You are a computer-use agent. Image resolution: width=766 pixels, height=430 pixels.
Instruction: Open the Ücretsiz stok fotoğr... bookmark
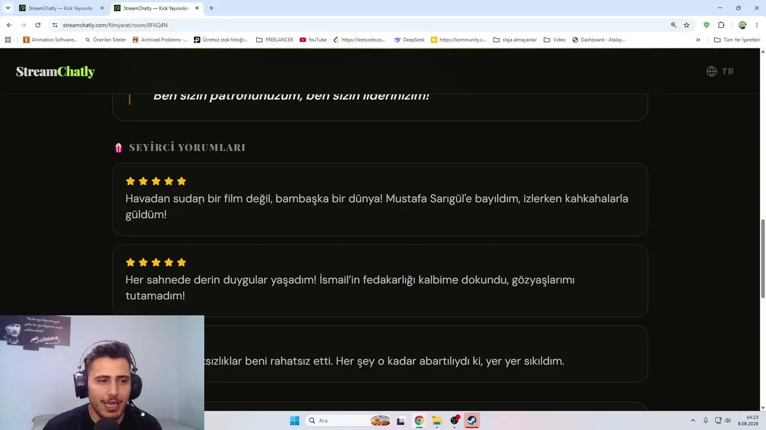221,40
